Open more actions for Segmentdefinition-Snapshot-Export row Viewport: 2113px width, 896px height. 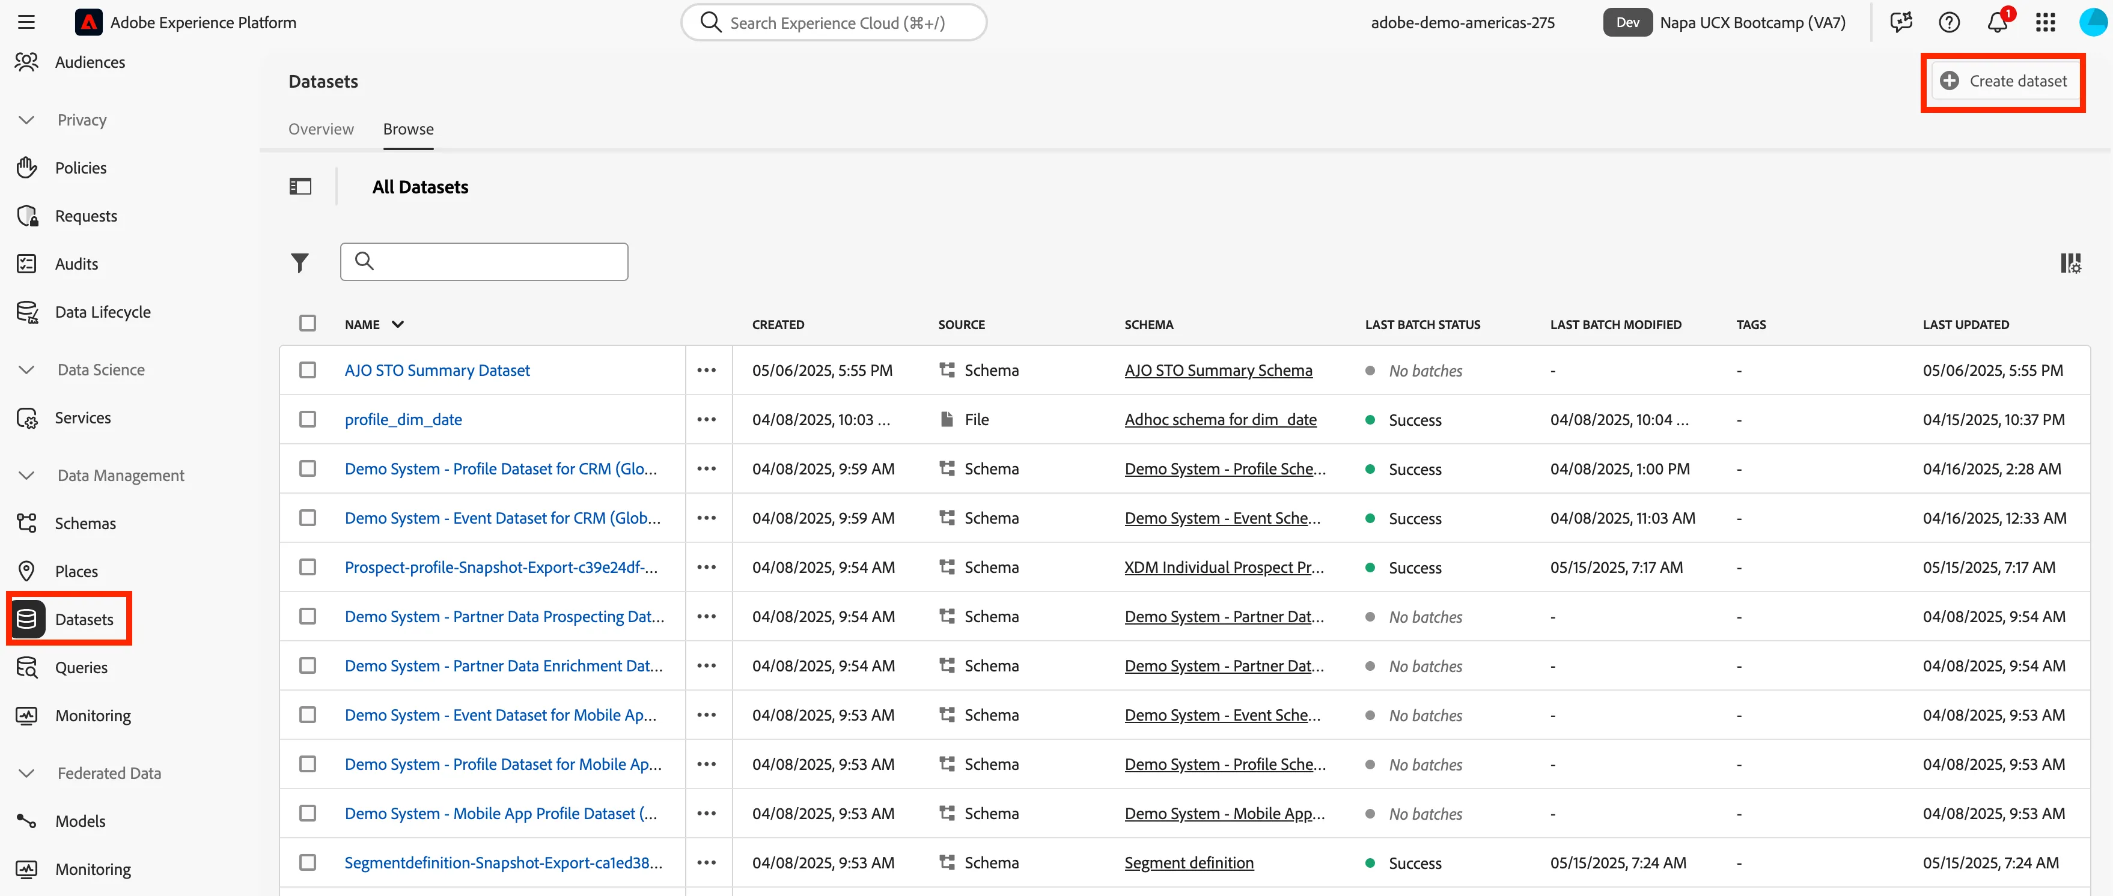tap(706, 862)
